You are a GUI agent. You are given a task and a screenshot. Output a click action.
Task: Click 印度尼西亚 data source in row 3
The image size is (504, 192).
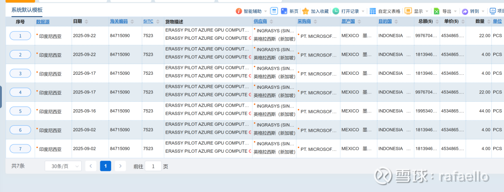(x=50, y=74)
